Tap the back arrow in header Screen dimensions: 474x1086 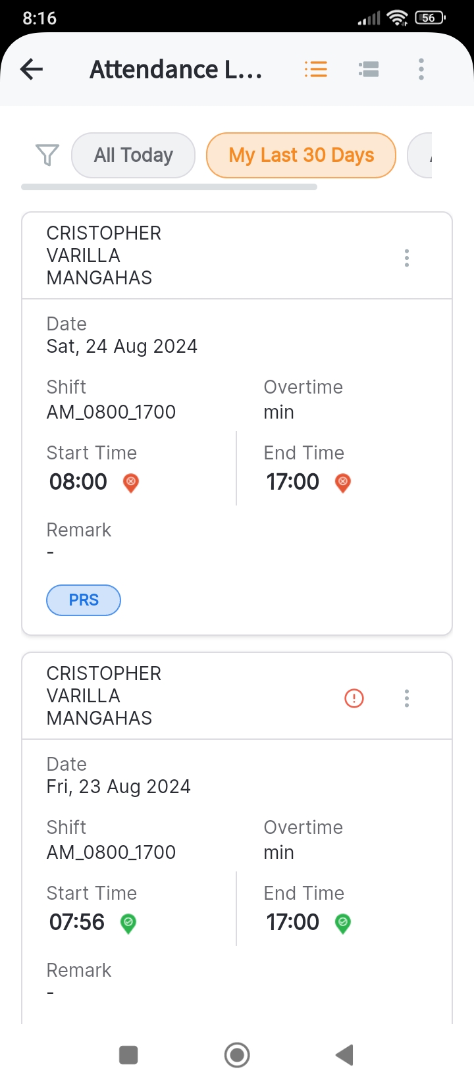(x=32, y=69)
